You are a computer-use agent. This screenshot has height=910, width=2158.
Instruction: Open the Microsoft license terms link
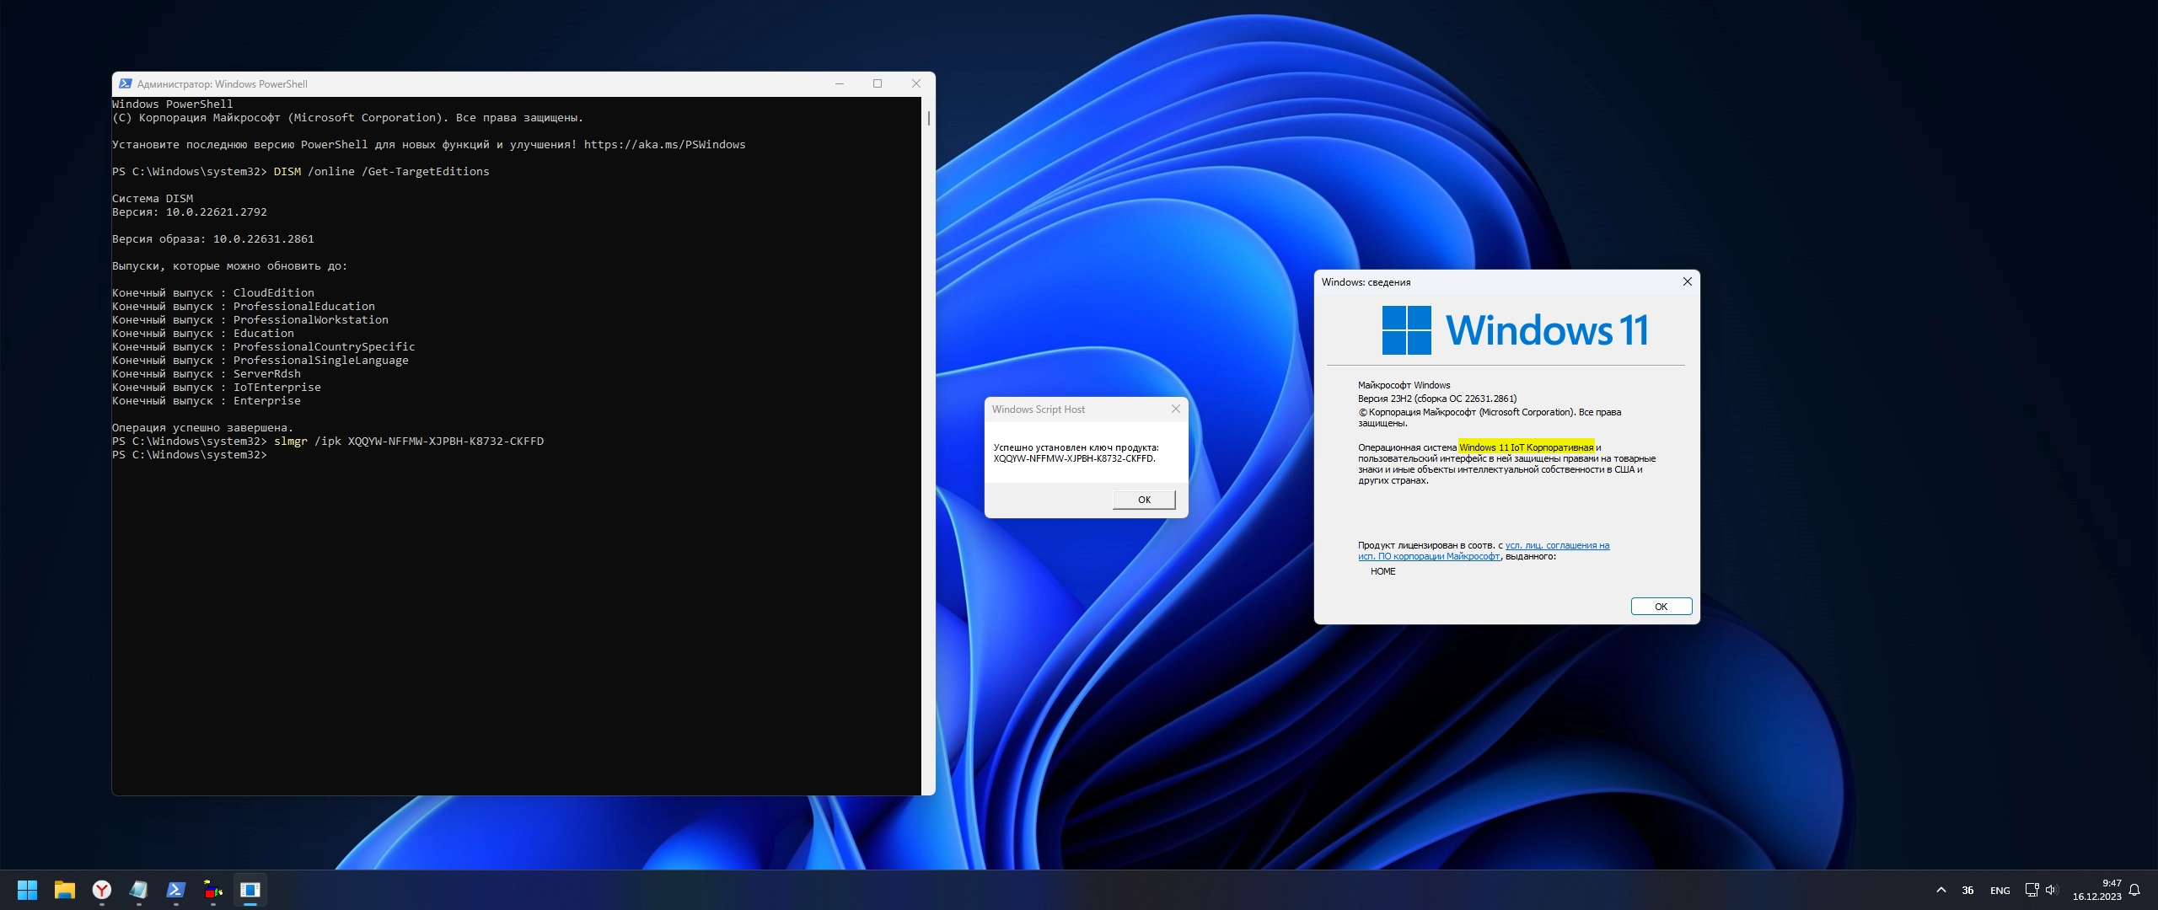click(1557, 545)
